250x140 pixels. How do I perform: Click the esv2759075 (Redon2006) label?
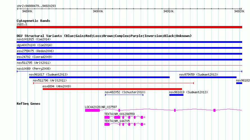point(35,51)
